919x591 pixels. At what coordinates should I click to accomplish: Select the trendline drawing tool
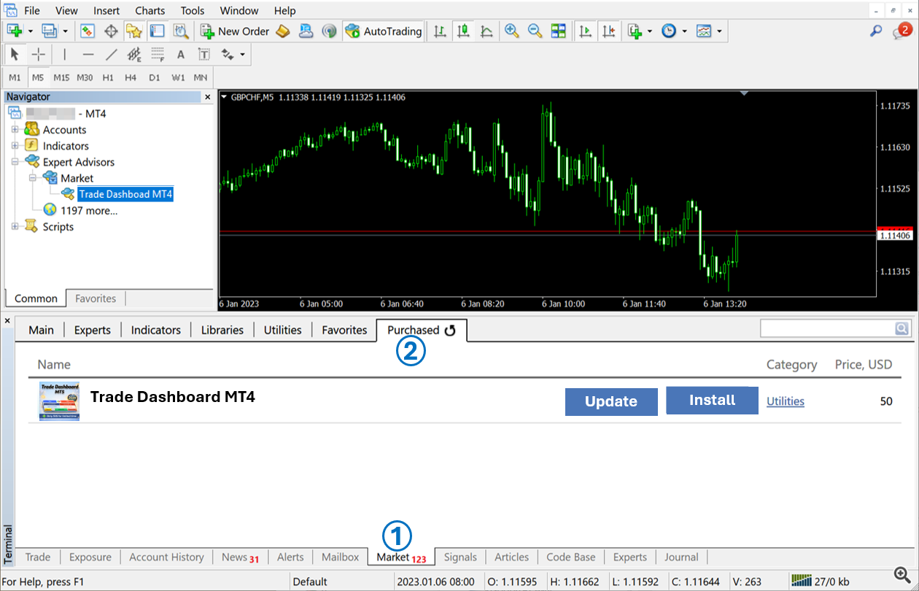point(112,54)
